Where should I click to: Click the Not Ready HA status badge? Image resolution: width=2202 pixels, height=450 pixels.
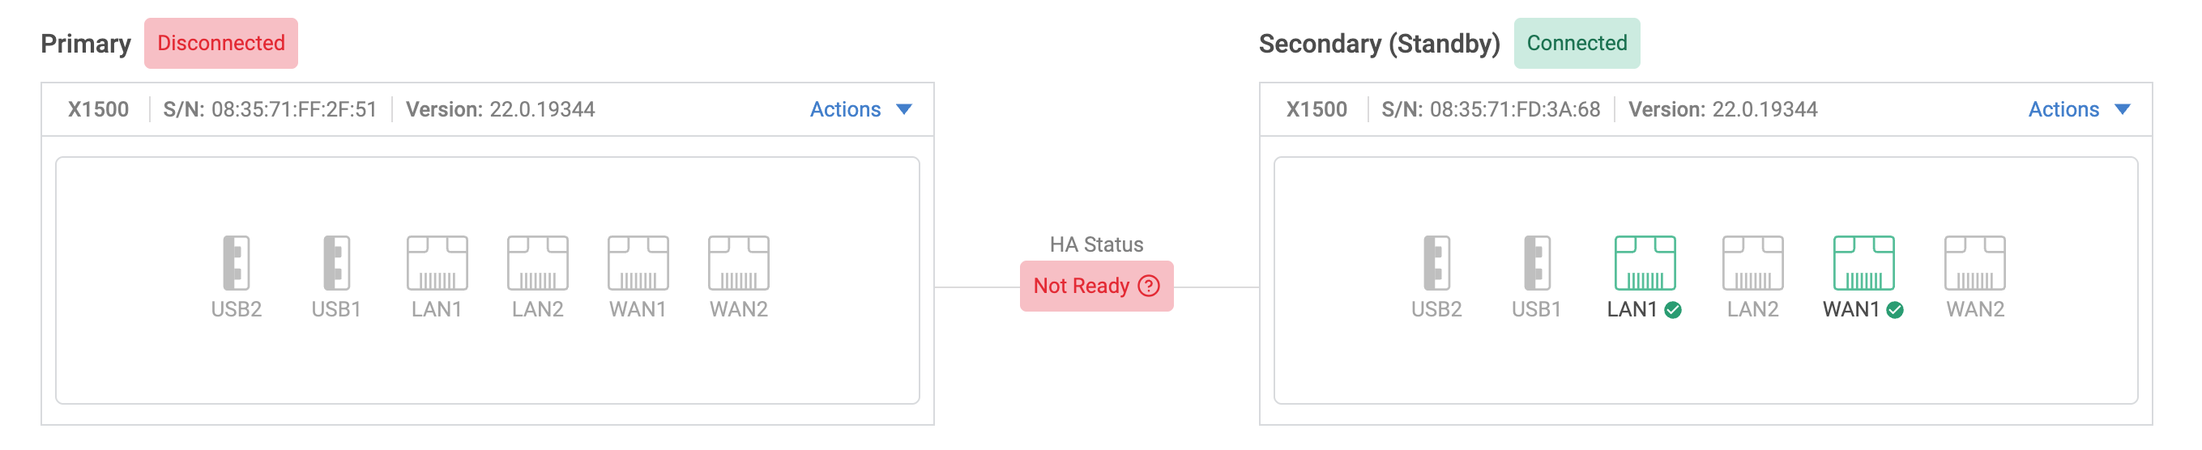[1096, 286]
